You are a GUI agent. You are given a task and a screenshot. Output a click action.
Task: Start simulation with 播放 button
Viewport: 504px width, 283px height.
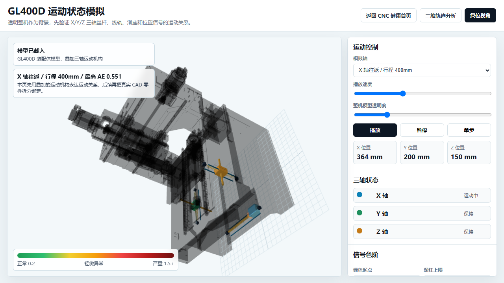coord(375,130)
